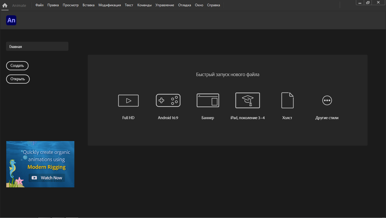Image resolution: width=386 pixels, height=218 pixels.
Task: Click the Home icon in top bar
Action: click(5, 5)
